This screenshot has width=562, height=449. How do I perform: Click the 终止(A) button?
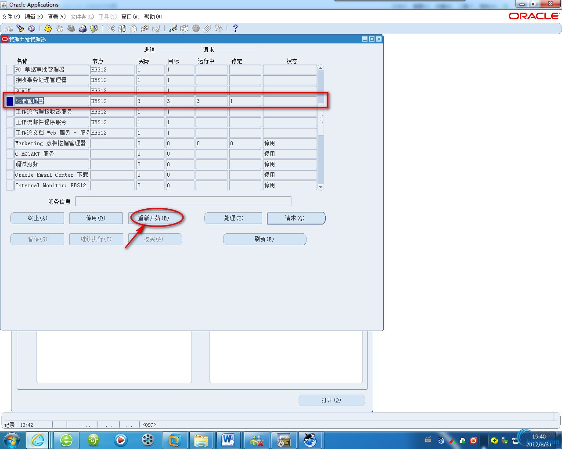point(37,218)
